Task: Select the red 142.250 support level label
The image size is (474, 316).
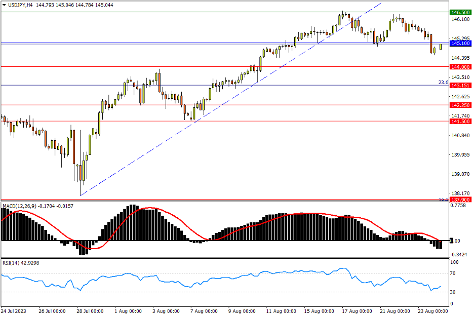Action: [x=460, y=105]
